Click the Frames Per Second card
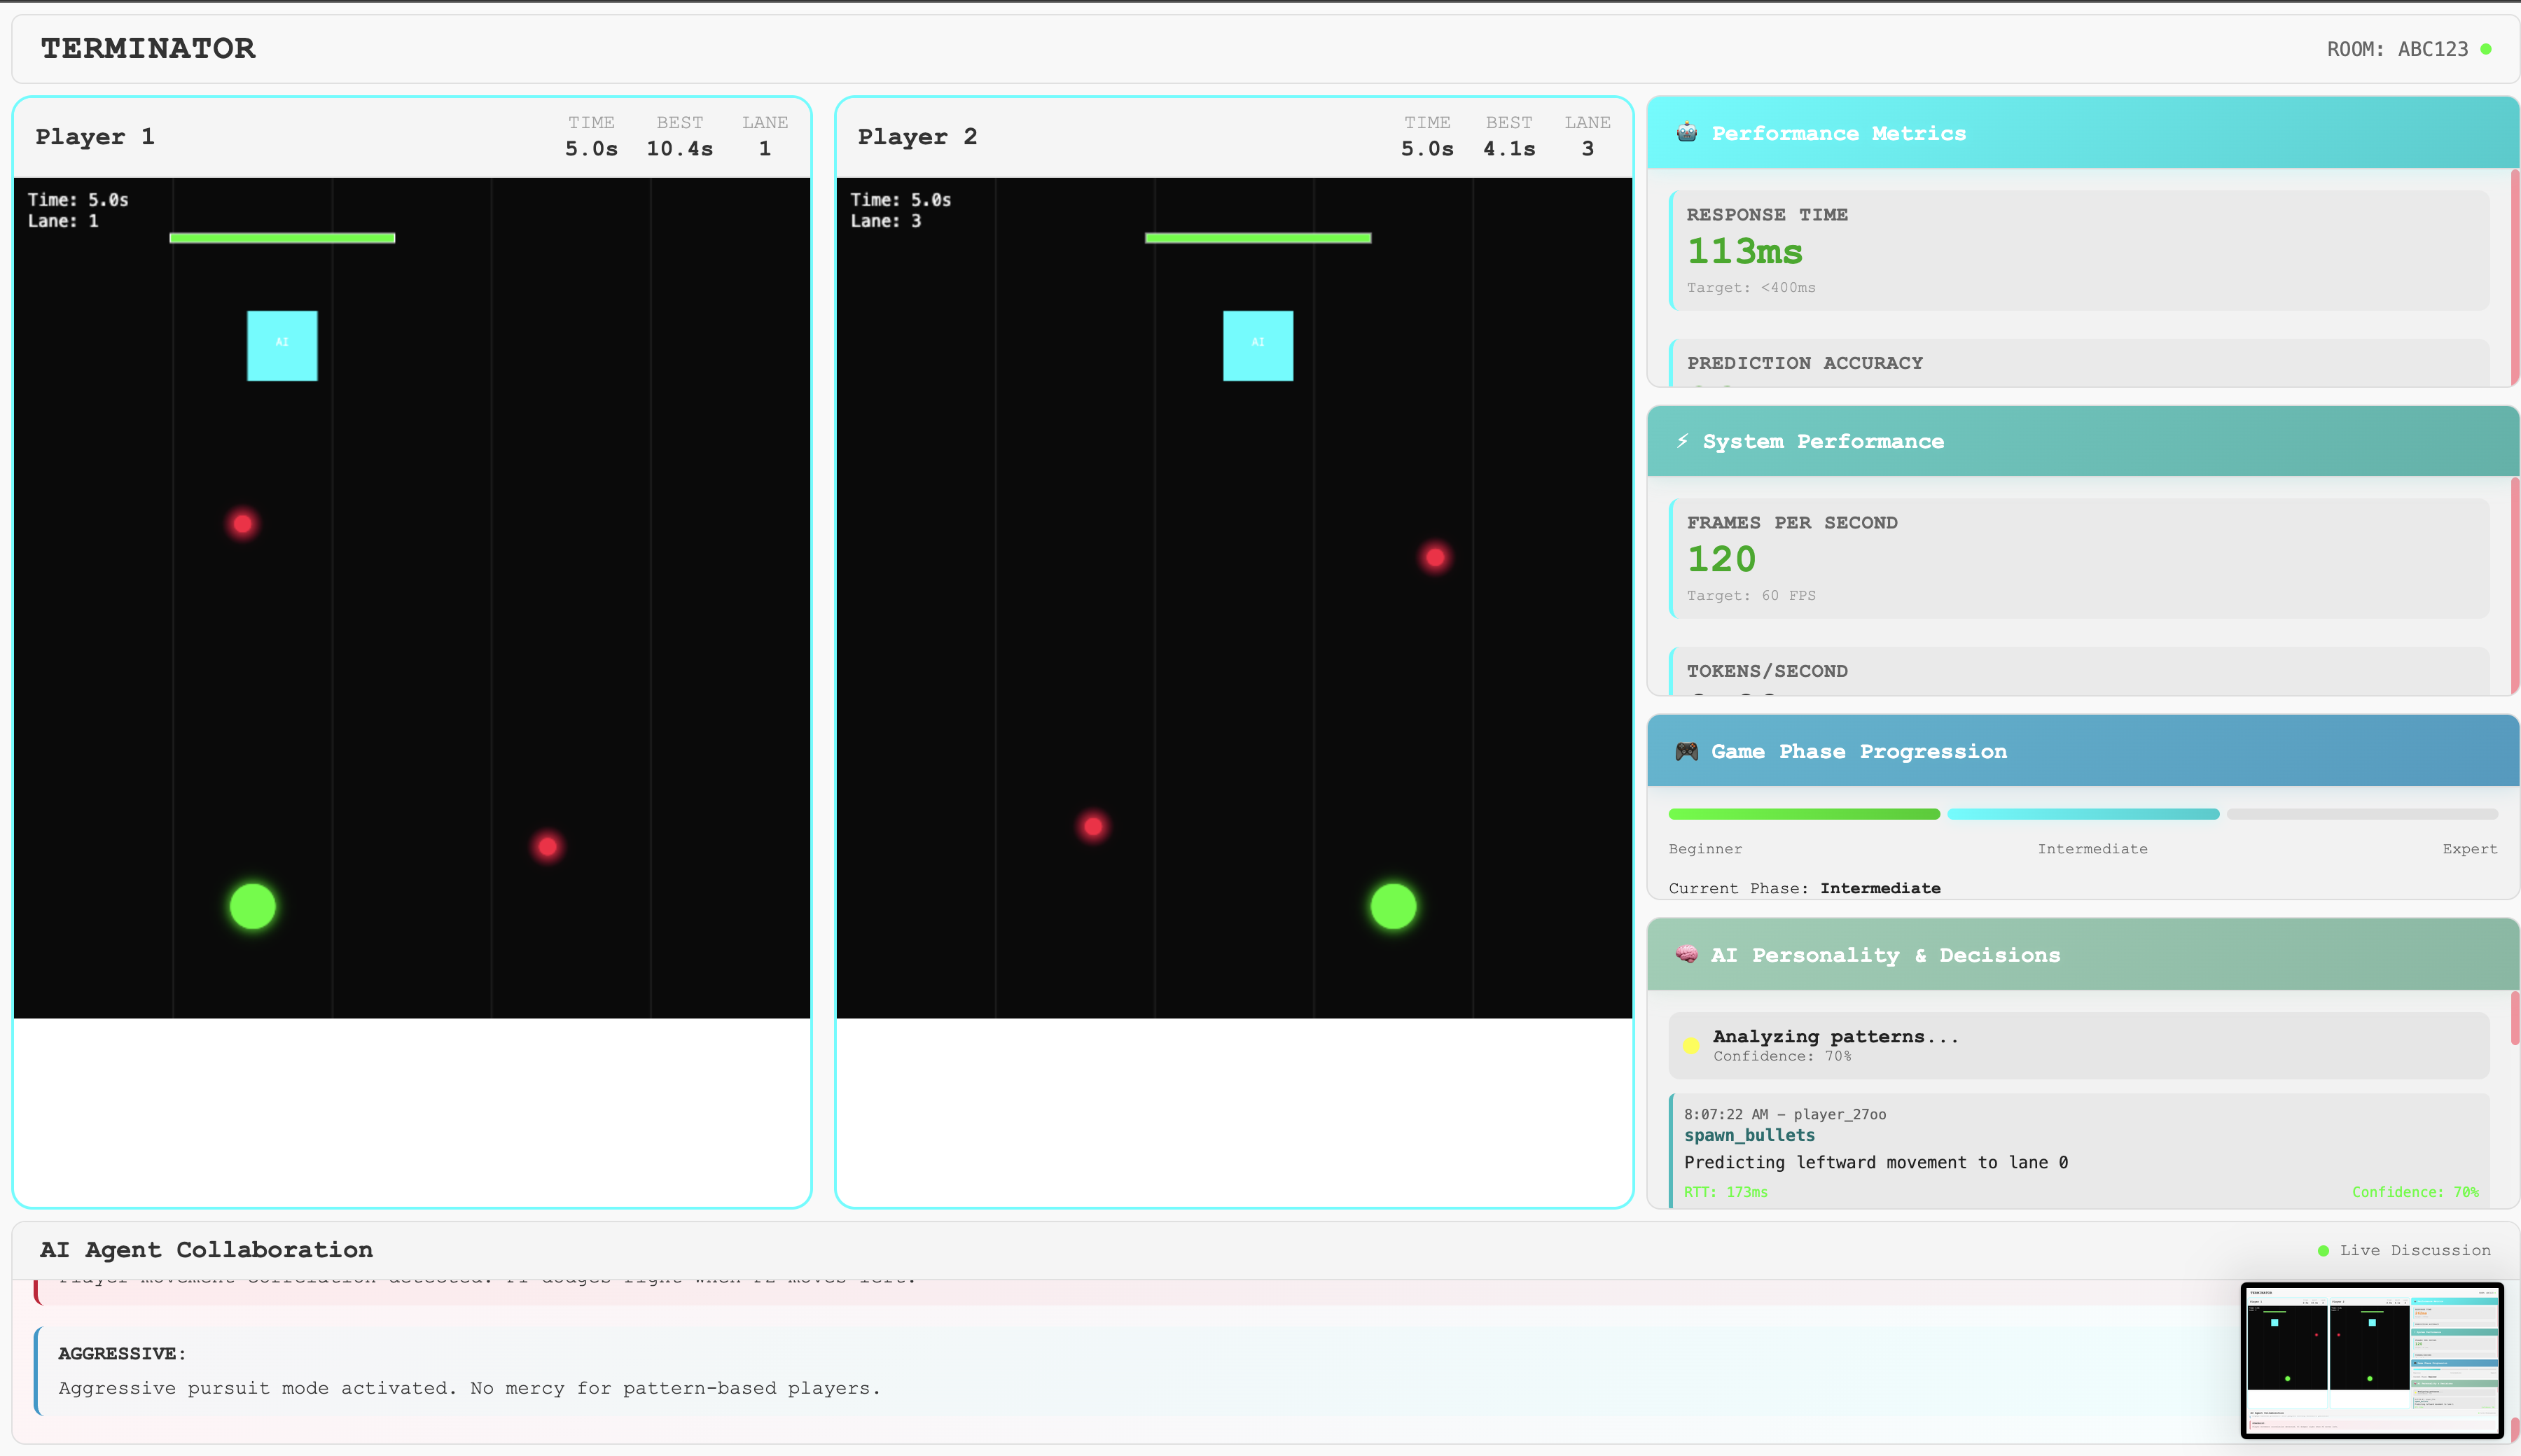 [2079, 558]
